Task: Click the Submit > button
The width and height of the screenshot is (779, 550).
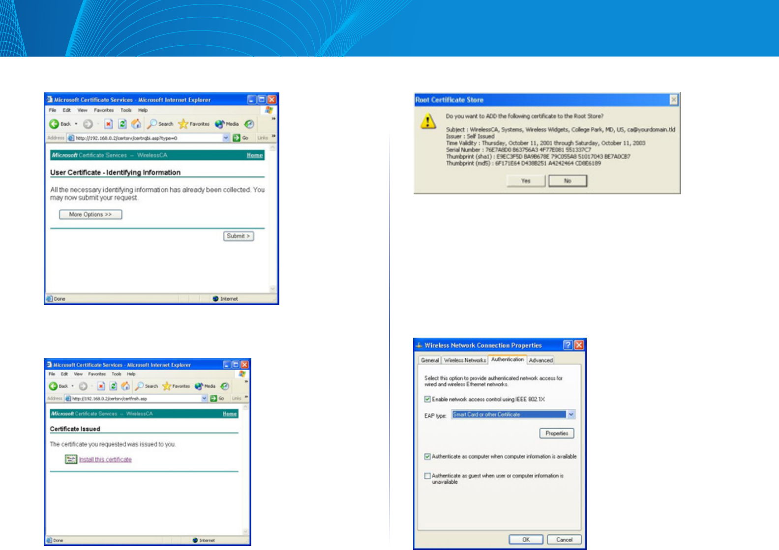Action: [x=239, y=236]
